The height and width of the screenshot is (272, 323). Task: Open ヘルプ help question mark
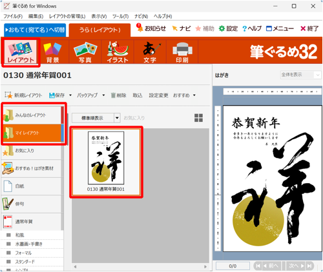(x=252, y=28)
